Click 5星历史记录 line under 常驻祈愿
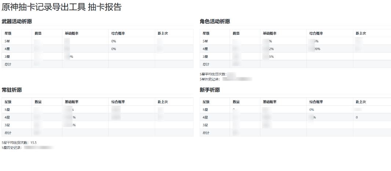This screenshot has width=391, height=171. coord(28,148)
